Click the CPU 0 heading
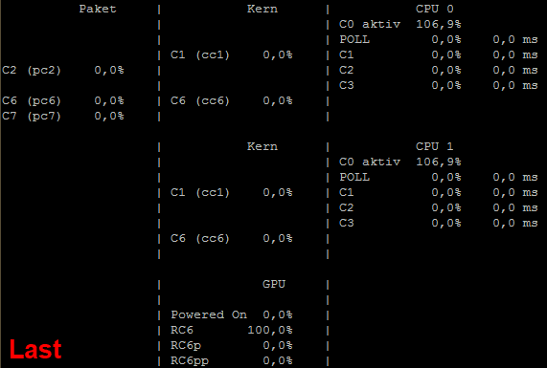547x368 pixels. pyautogui.click(x=435, y=9)
